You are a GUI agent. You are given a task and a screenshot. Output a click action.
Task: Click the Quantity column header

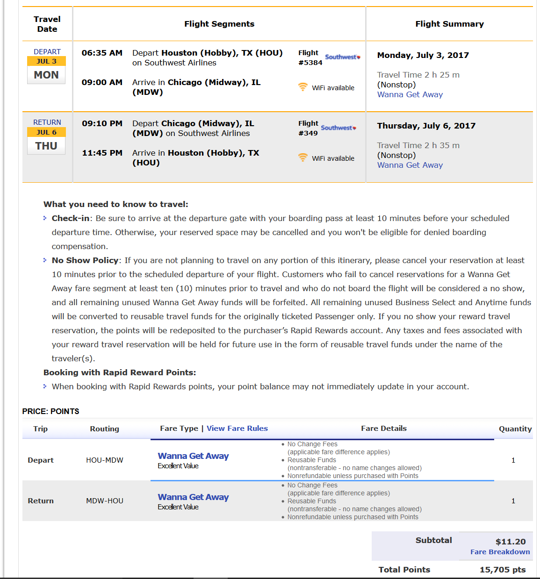tap(515, 429)
